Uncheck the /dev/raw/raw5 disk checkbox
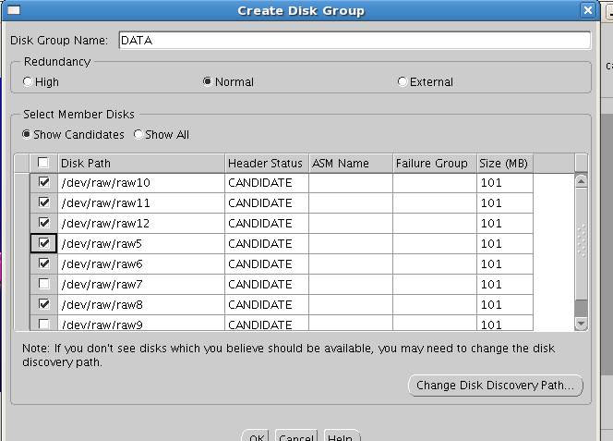 (44, 243)
